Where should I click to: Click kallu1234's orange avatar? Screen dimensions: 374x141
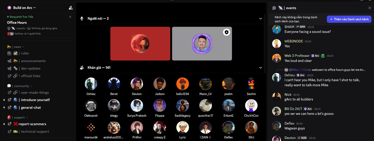tap(183, 84)
